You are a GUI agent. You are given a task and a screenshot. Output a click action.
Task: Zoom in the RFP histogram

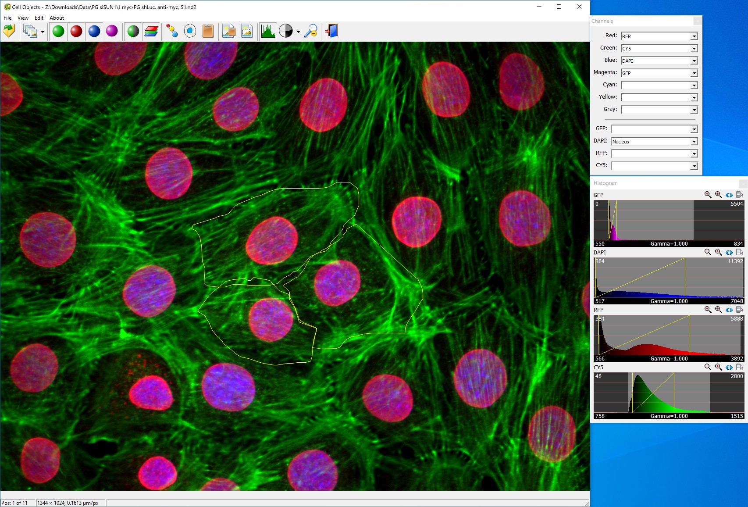(718, 310)
